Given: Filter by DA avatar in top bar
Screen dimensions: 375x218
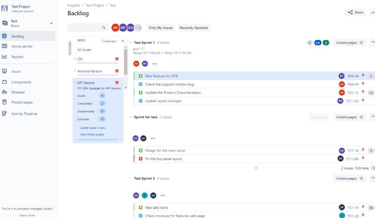Looking at the screenshot, I should [130, 28].
